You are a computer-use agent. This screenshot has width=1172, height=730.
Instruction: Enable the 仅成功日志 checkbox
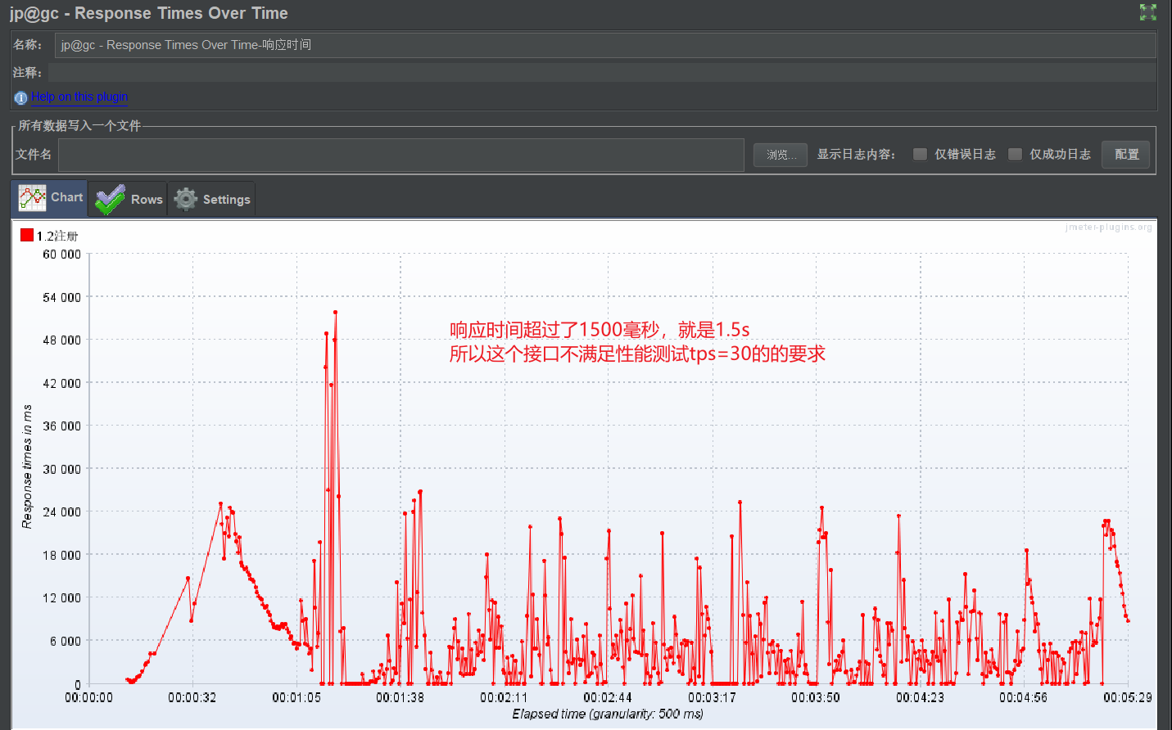click(1015, 154)
